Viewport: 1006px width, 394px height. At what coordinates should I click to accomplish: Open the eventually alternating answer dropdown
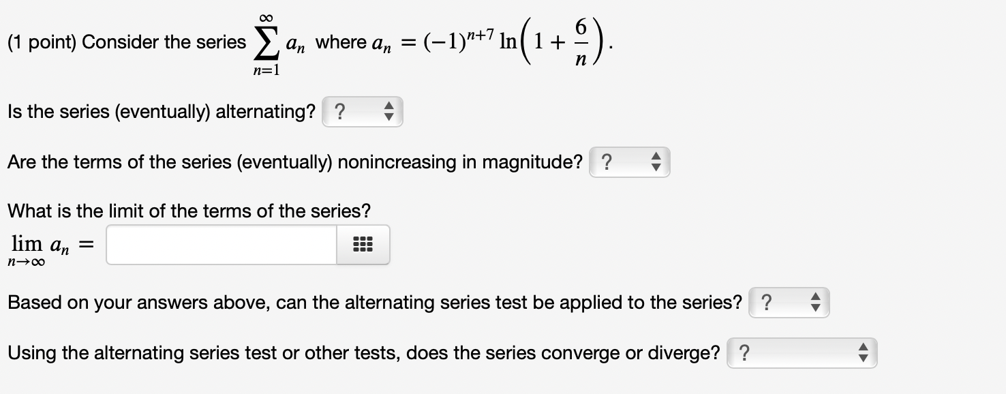click(362, 112)
